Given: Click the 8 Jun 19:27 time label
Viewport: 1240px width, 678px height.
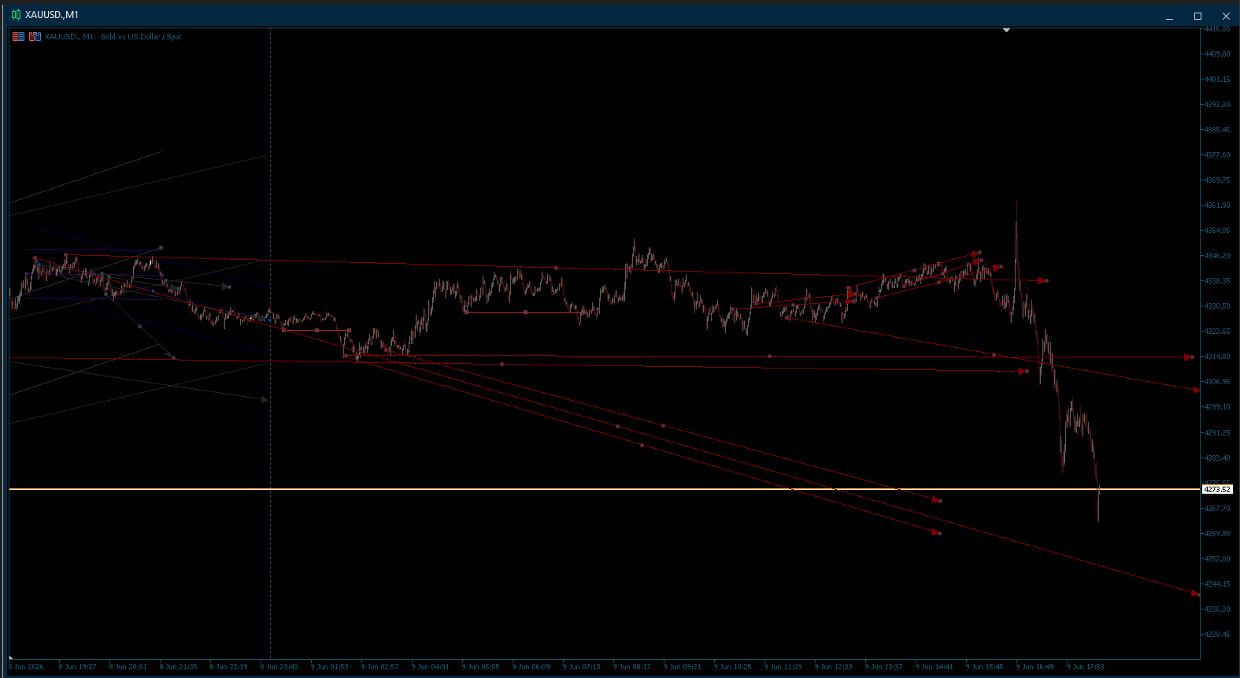Looking at the screenshot, I should [77, 667].
